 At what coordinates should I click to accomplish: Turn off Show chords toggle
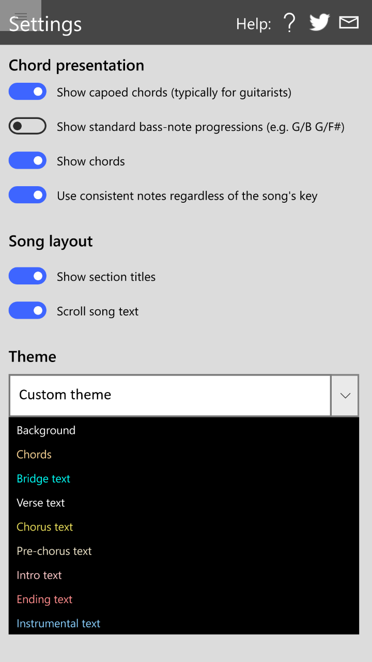[28, 161]
